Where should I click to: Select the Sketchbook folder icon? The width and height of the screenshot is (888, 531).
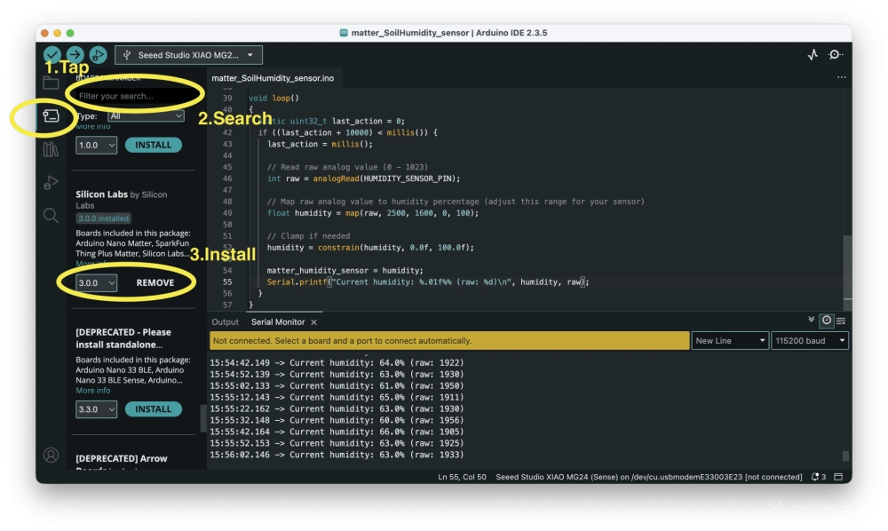click(x=51, y=81)
